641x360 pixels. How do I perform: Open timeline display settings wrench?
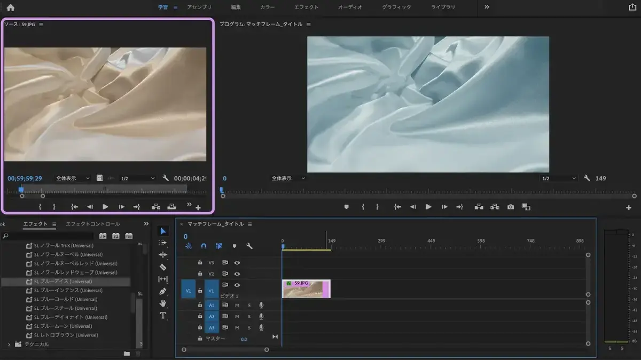coord(249,246)
